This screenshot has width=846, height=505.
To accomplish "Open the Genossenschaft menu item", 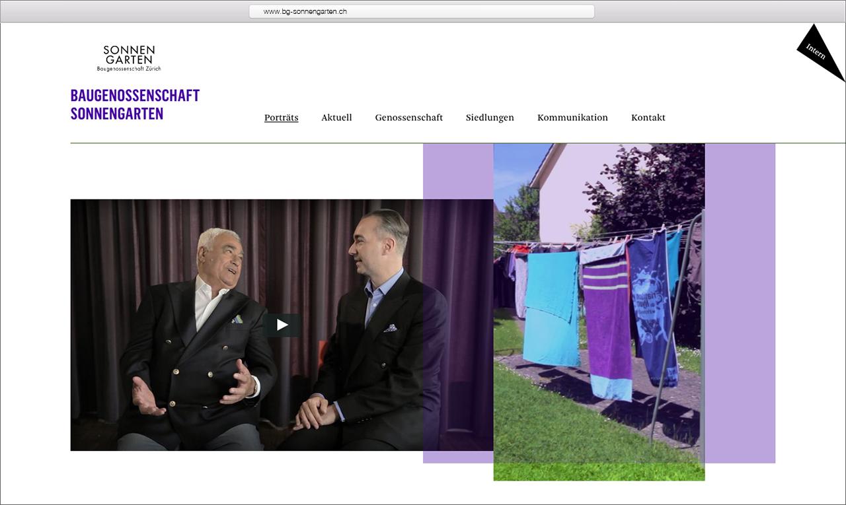I will click(x=409, y=118).
